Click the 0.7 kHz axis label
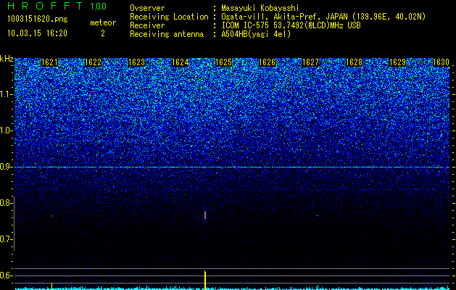456x290 pixels. point(6,239)
